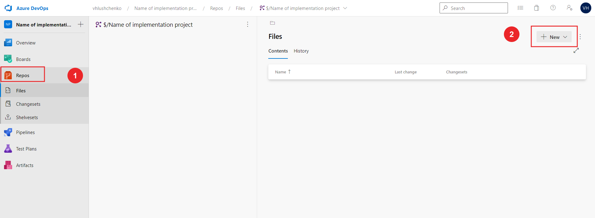This screenshot has width=595, height=218.
Task: Toggle full screen mode icon
Action: coord(576,50)
